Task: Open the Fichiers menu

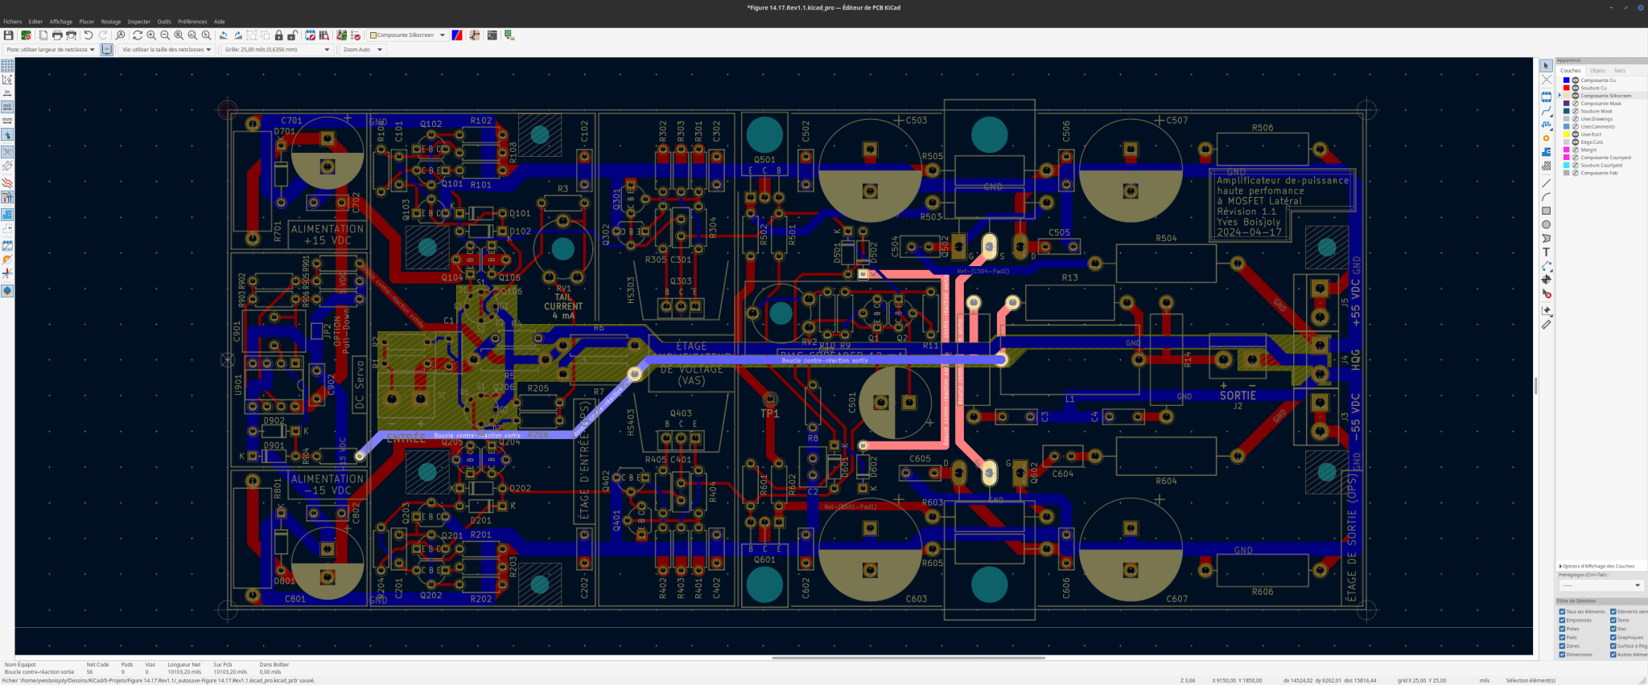Action: click(13, 22)
